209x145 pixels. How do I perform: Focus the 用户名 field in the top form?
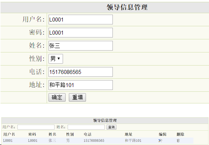coord(81,20)
